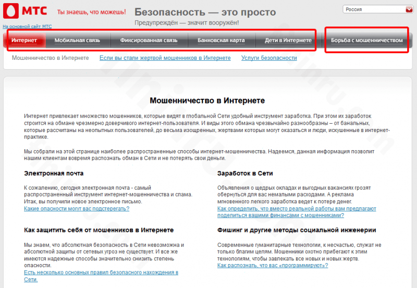Go to the Банковская карта tab
The width and height of the screenshot is (417, 288).
pos(221,41)
